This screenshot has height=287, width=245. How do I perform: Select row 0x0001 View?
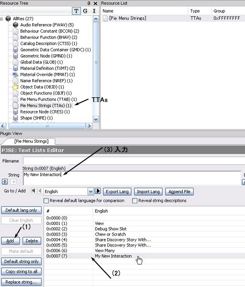(x=145, y=223)
